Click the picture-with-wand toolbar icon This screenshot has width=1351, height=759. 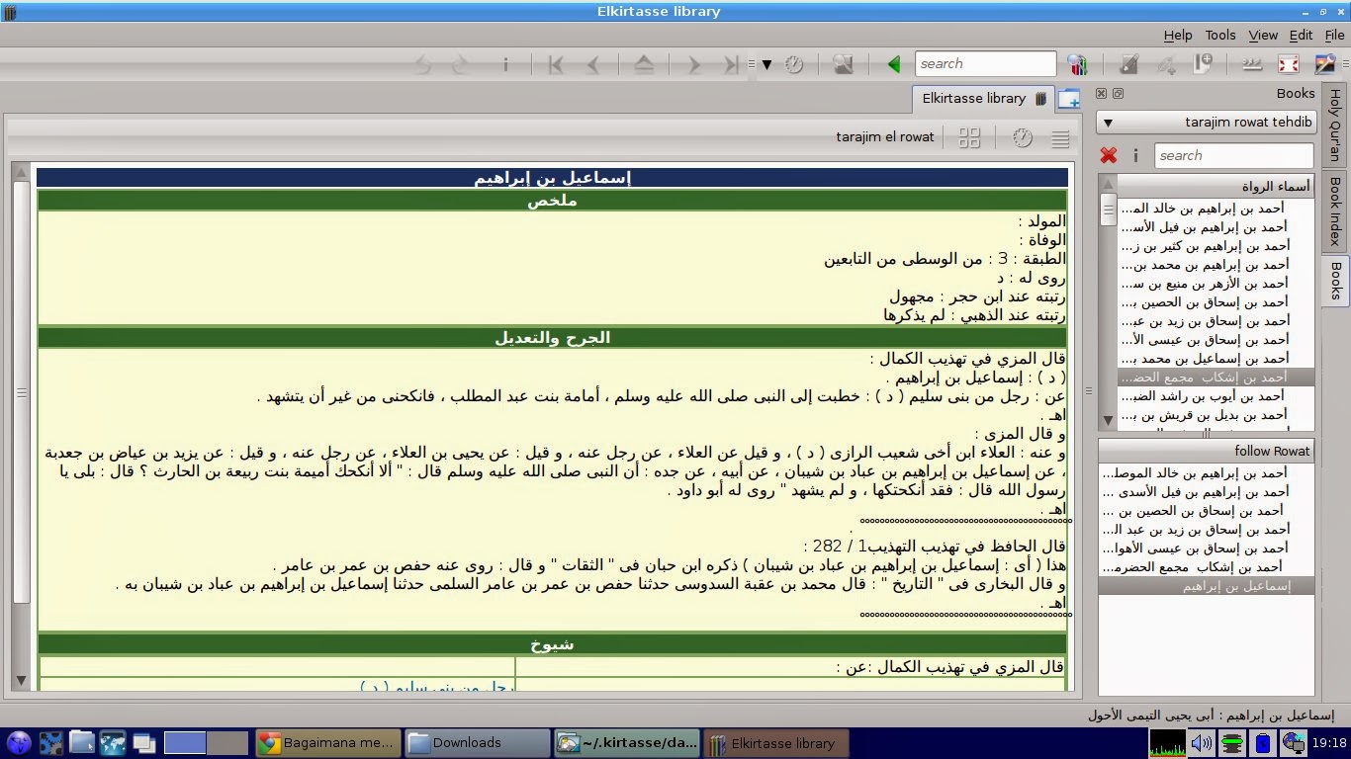tap(1326, 65)
